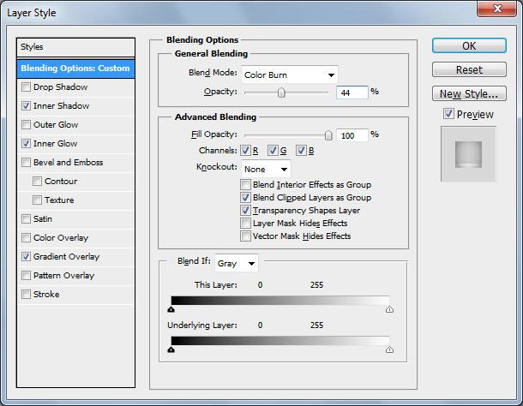Click the black slider handle under This Layer

tap(171, 310)
